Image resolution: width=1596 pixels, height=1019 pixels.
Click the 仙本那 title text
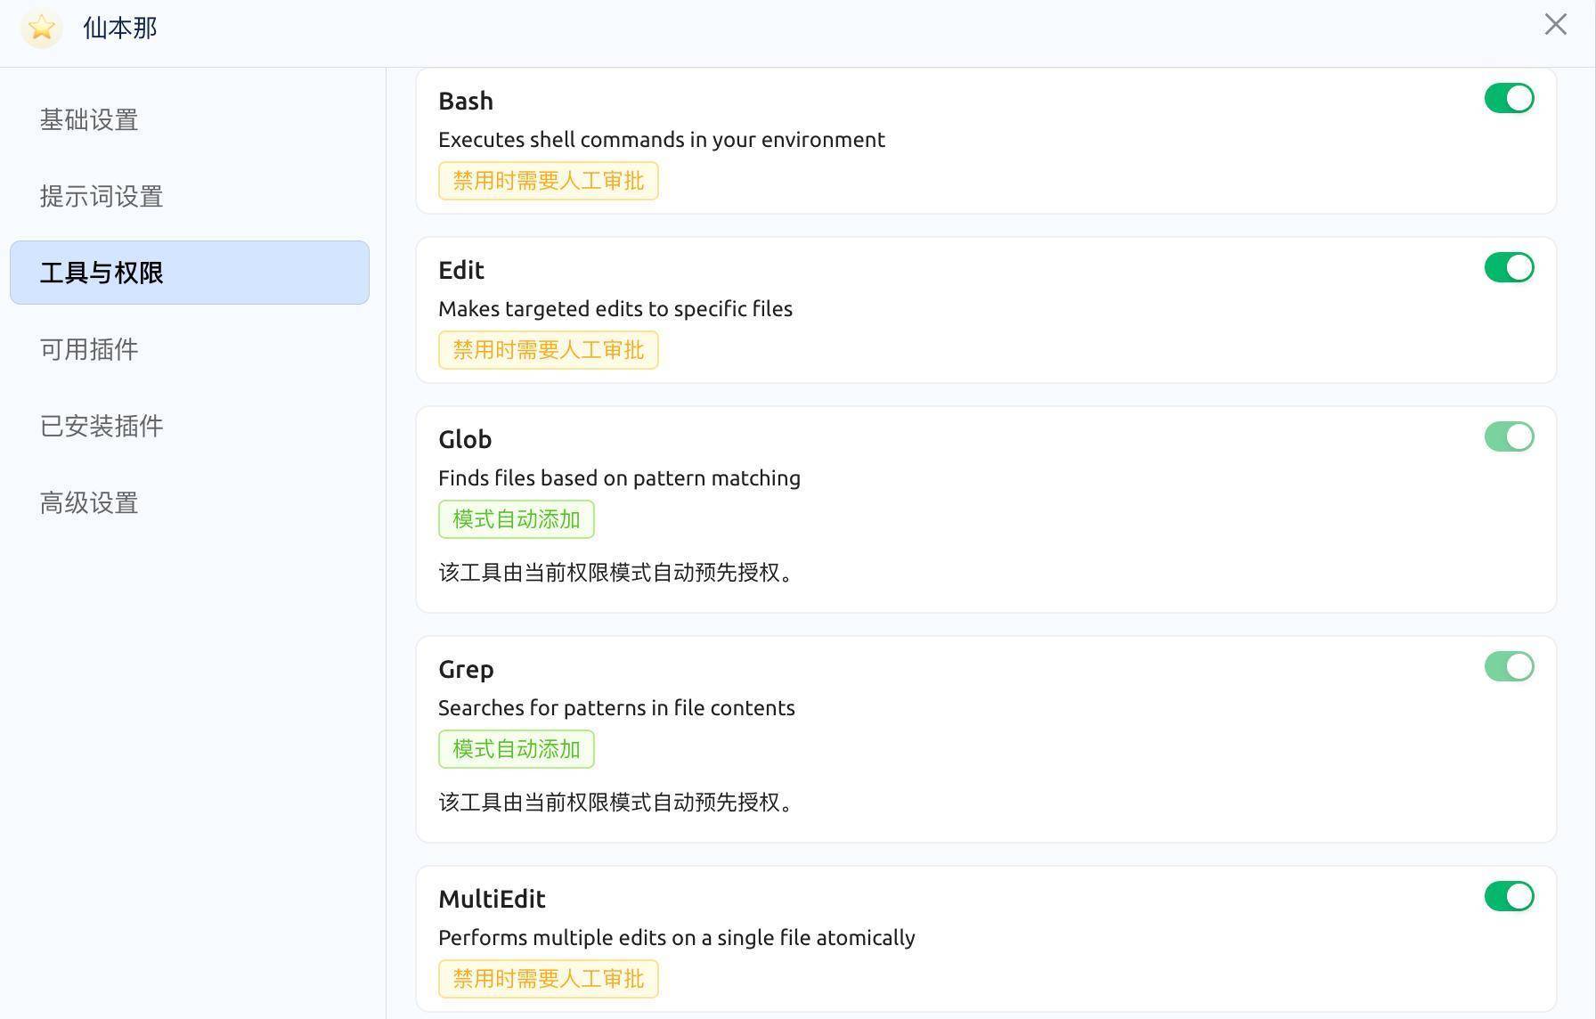click(120, 28)
